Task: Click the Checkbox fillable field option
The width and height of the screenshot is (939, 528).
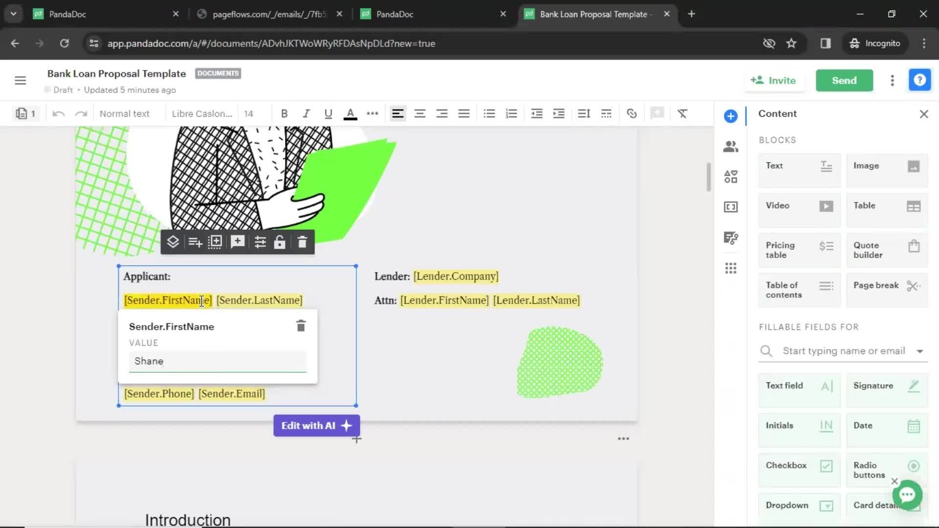Action: 799,465
